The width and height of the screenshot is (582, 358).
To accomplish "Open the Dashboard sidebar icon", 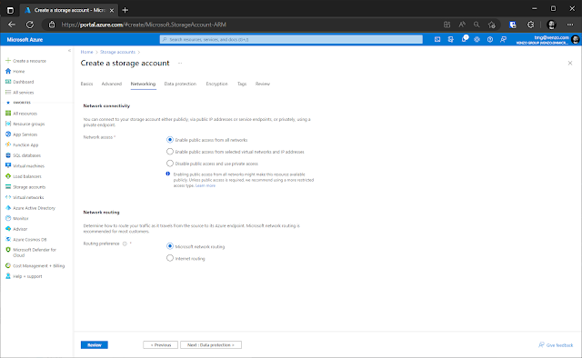I will [8, 82].
